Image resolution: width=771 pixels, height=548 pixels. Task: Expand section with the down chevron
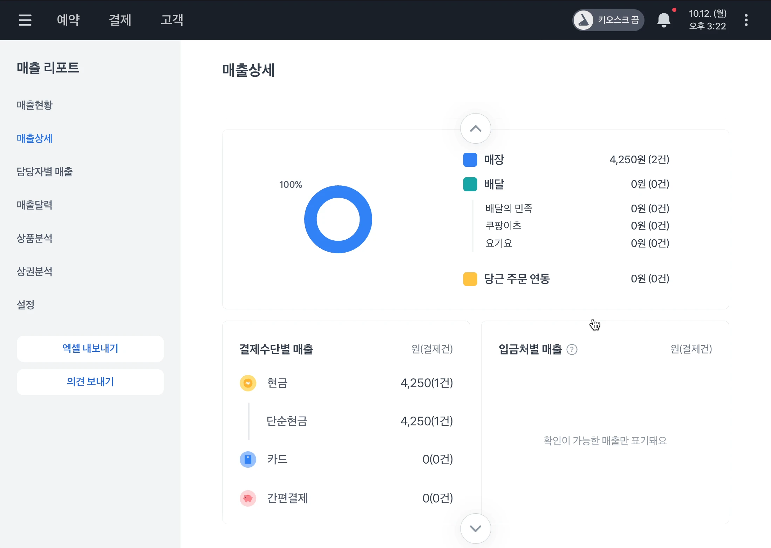pos(476,529)
